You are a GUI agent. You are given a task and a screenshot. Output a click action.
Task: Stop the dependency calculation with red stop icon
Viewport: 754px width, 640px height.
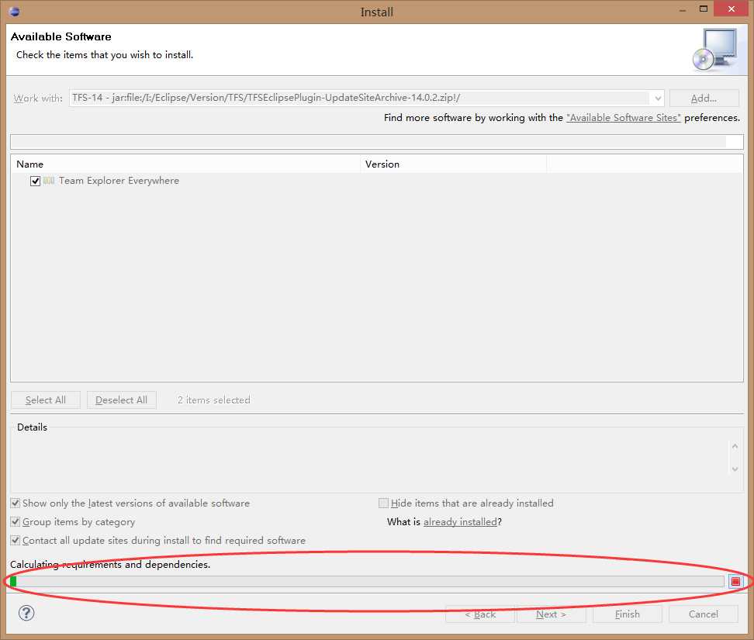(735, 581)
